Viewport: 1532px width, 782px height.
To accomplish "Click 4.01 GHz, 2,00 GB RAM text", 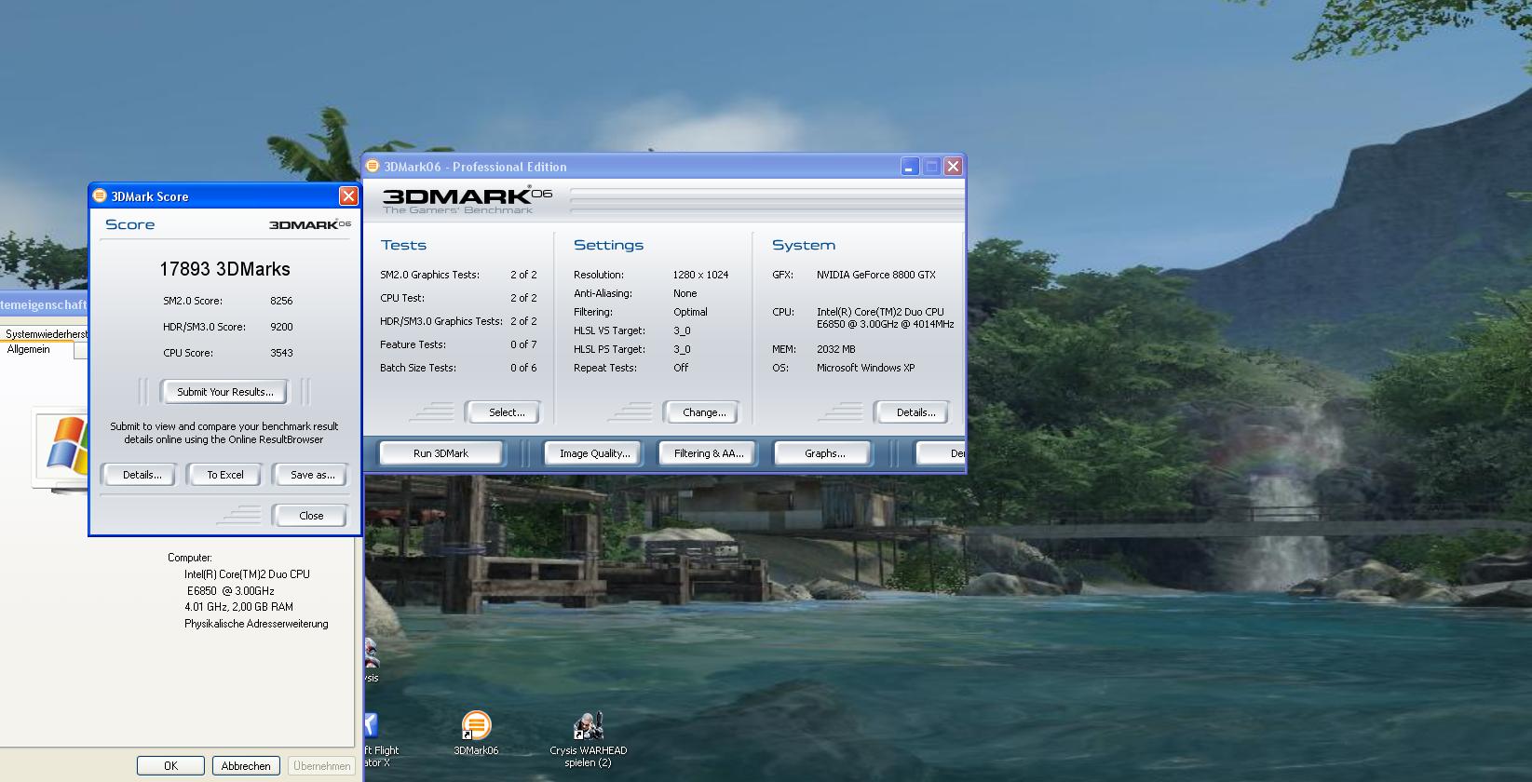I will pyautogui.click(x=238, y=607).
